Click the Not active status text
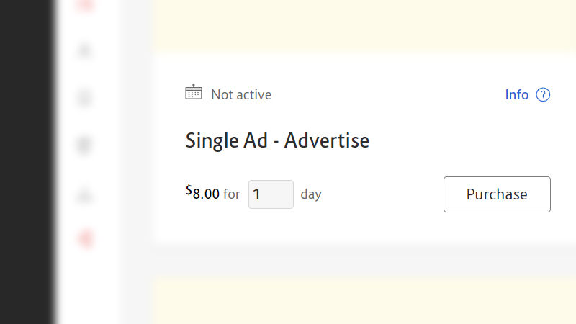The width and height of the screenshot is (576, 324). tap(241, 94)
